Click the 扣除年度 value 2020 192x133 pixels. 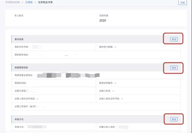103,20
